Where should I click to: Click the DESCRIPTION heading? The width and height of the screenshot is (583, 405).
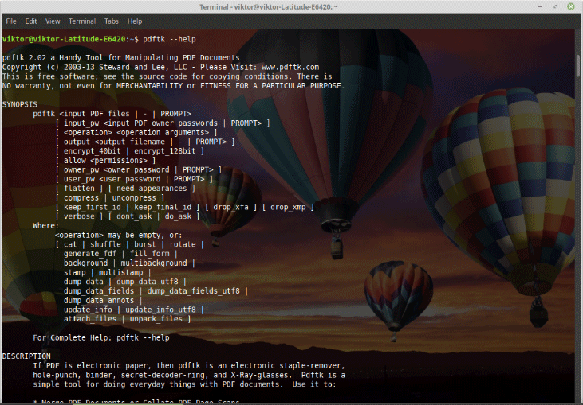coord(26,356)
